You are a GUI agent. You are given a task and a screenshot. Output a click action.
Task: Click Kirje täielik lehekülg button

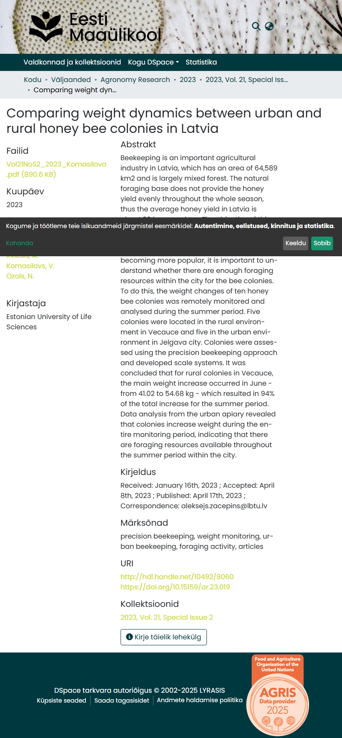point(164,637)
